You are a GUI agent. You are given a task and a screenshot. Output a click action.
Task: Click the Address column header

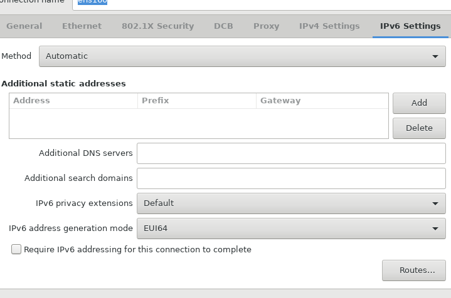pos(73,101)
